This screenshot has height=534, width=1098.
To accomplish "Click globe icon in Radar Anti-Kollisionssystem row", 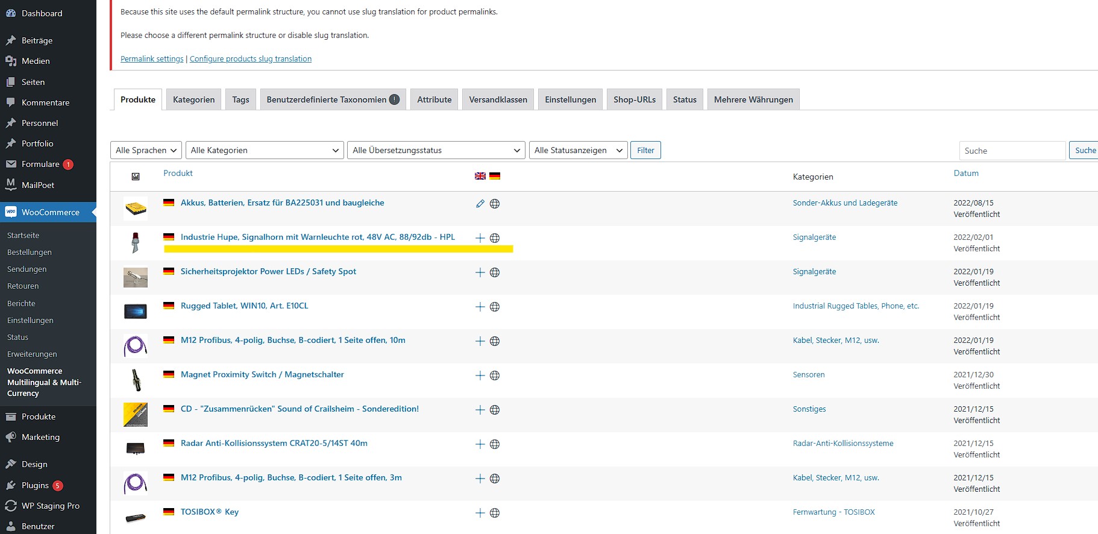I will (x=495, y=444).
